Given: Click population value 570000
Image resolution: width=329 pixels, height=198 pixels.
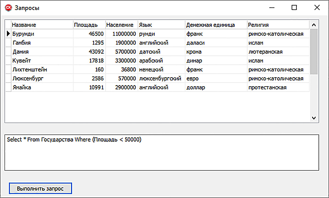Looking at the screenshot, I should tap(121, 79).
